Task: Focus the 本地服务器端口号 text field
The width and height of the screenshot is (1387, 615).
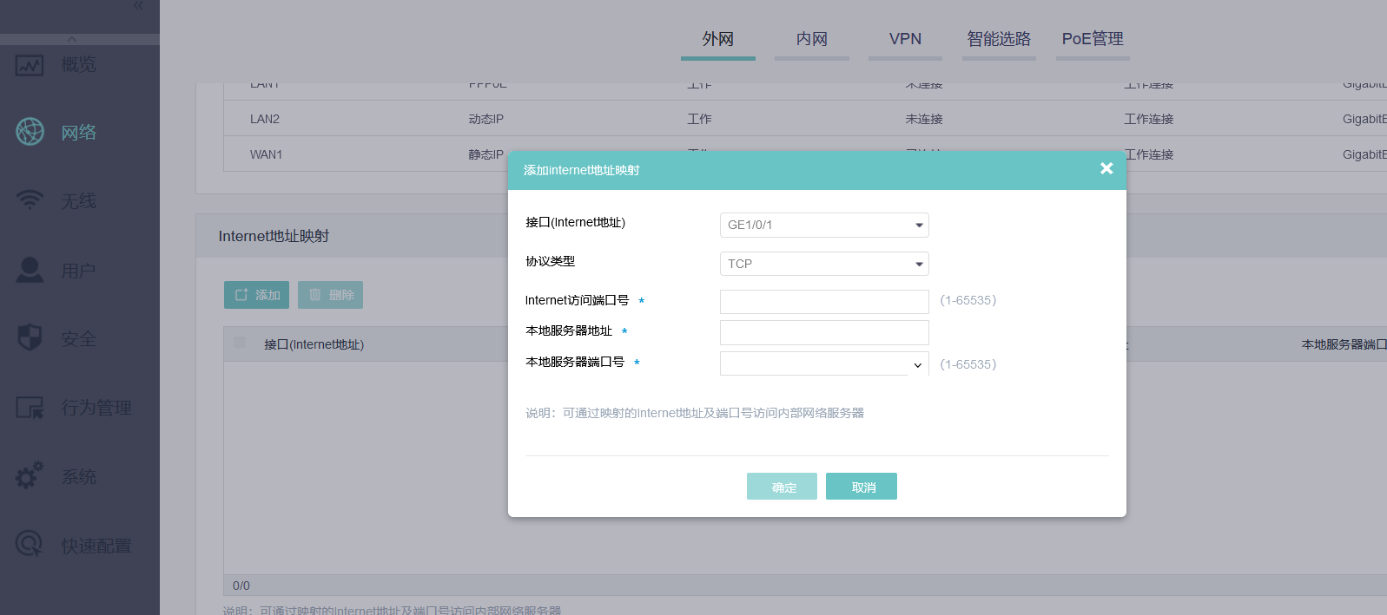Action: click(814, 364)
